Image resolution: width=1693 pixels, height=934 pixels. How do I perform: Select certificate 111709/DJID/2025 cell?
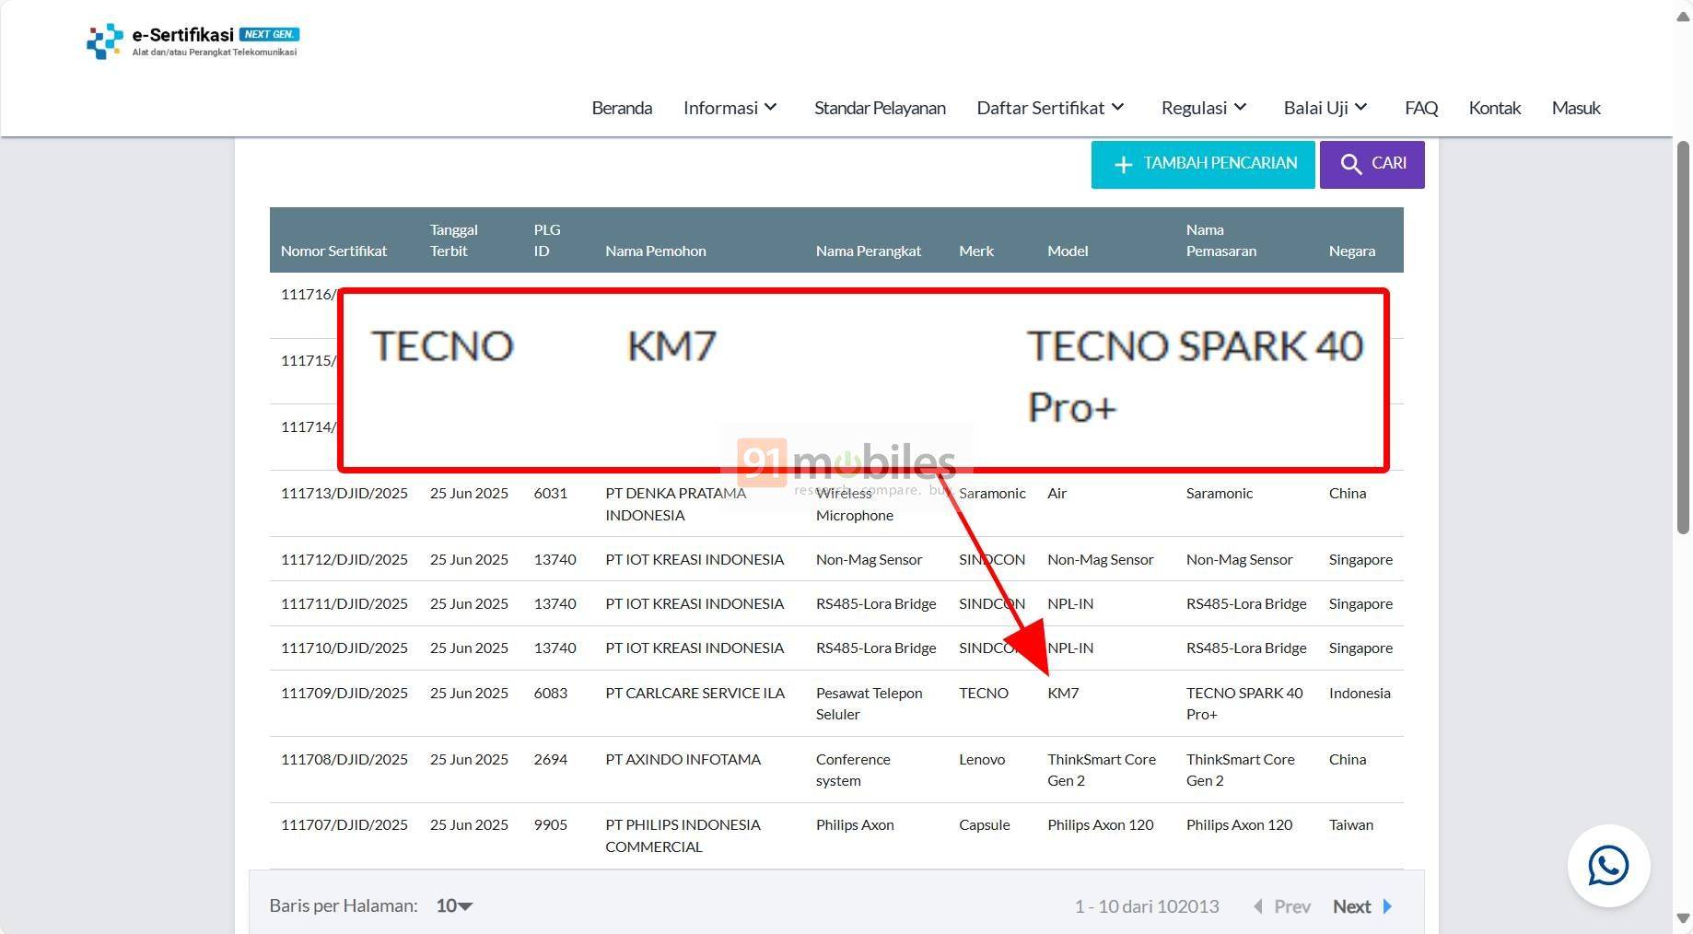[344, 693]
